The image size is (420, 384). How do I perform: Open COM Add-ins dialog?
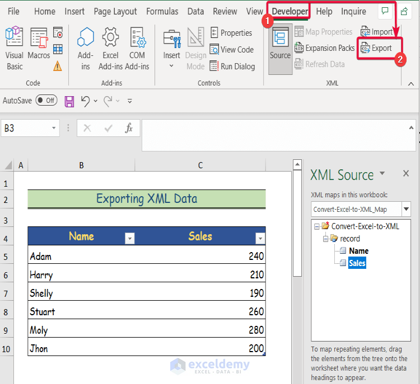pyautogui.click(x=137, y=49)
